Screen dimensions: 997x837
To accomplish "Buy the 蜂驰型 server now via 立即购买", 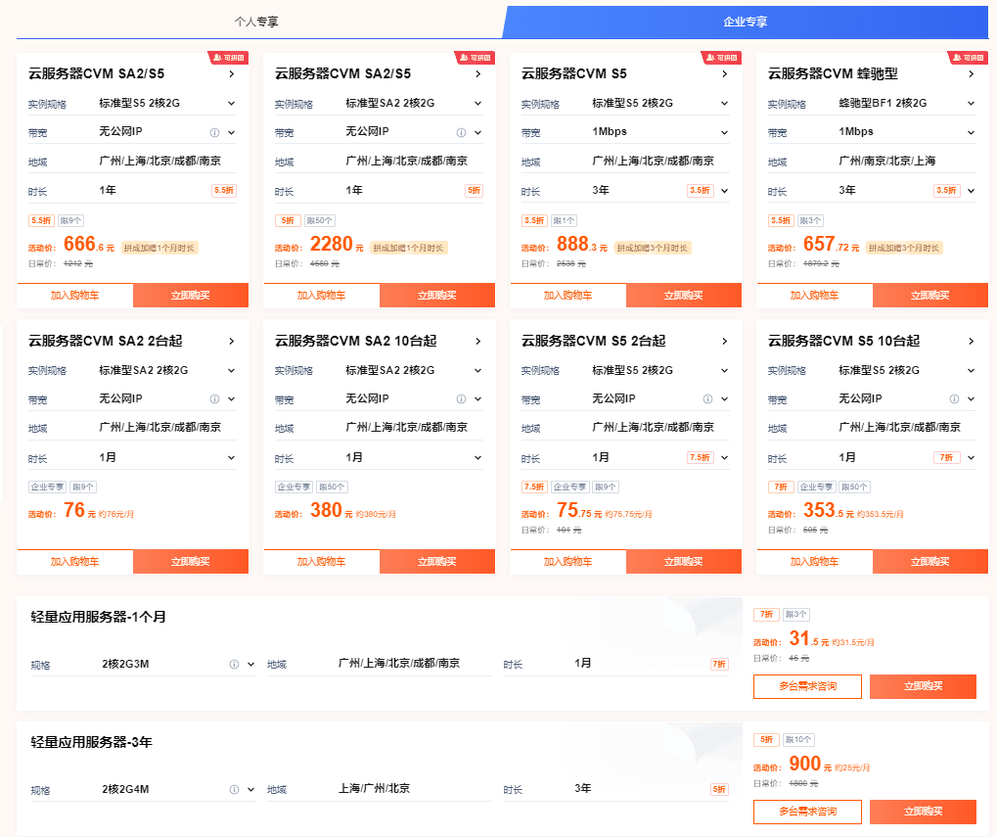I will coord(930,295).
